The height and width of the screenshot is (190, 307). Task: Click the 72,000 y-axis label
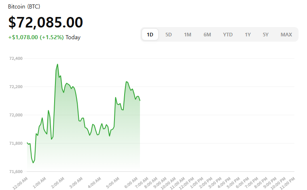[x=15, y=115]
